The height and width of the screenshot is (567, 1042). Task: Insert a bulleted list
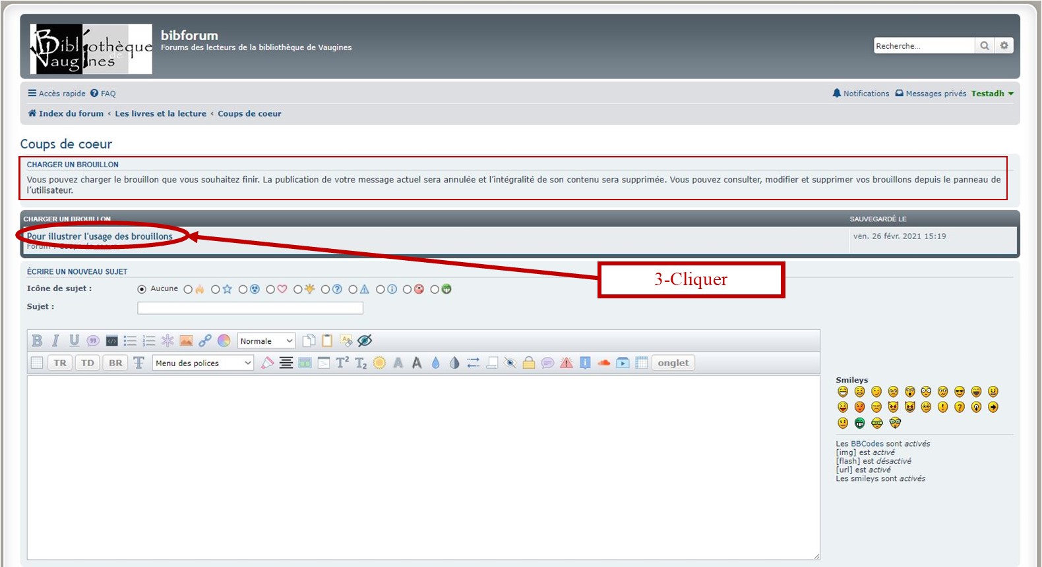tap(130, 340)
